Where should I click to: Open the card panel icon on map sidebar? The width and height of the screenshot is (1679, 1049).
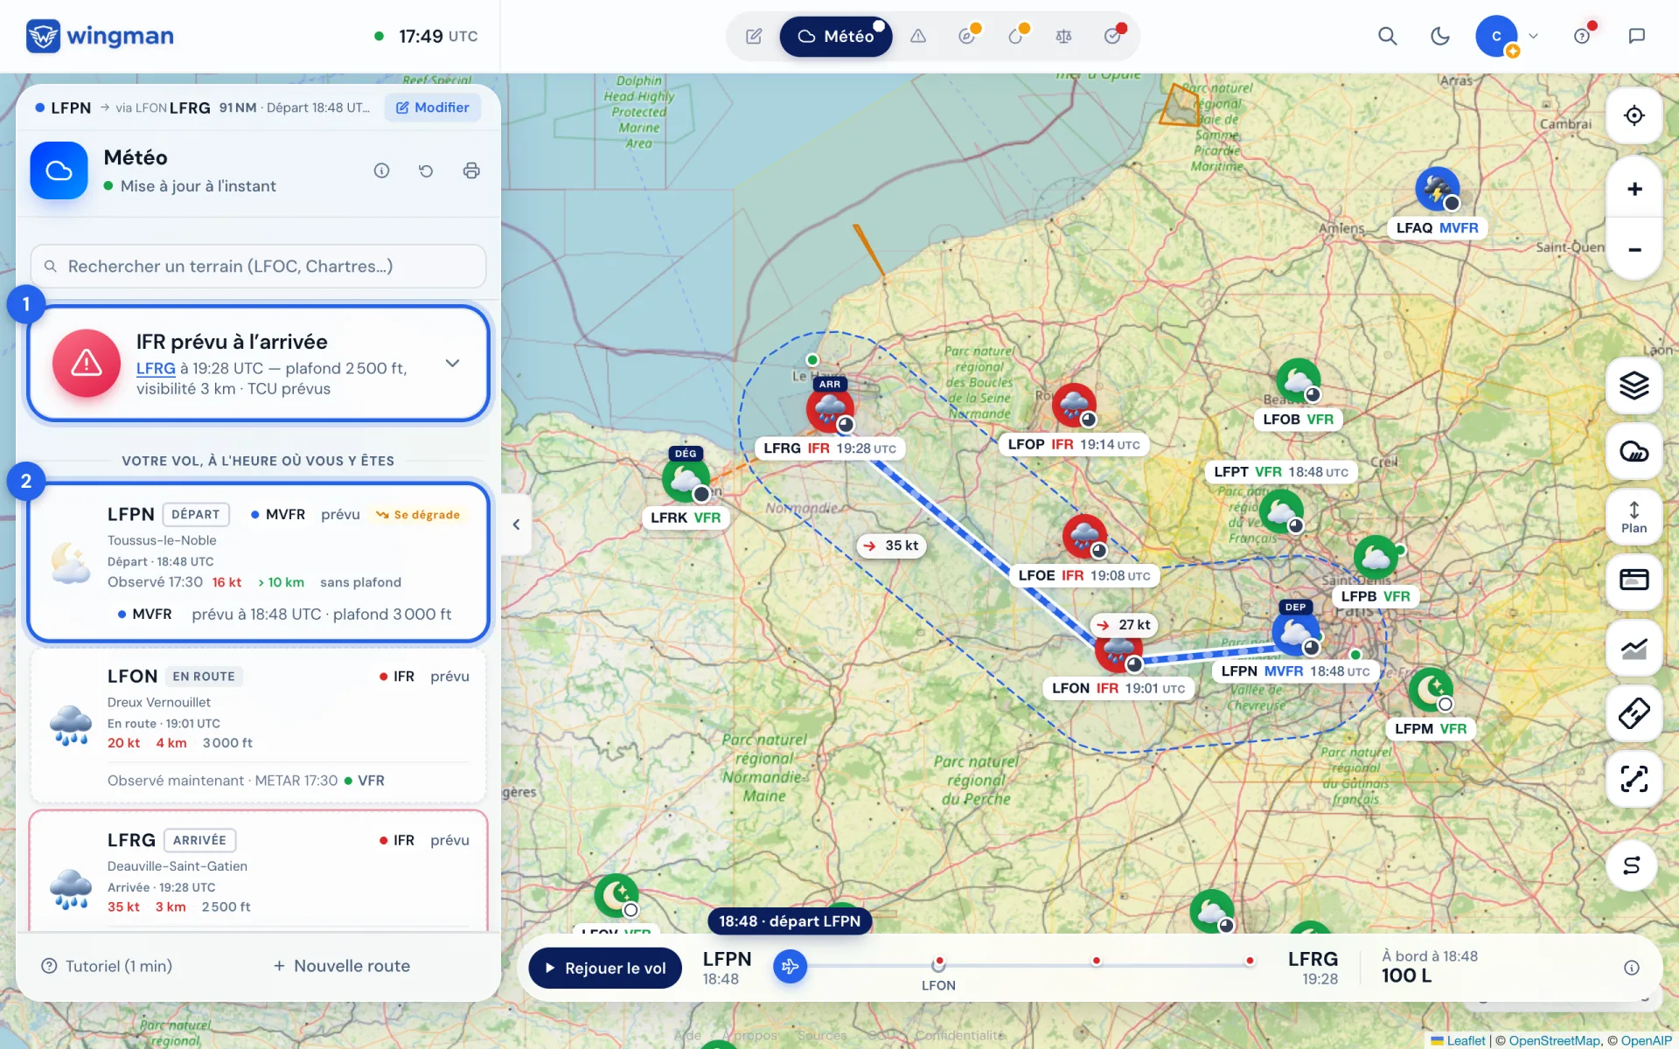tap(1634, 582)
